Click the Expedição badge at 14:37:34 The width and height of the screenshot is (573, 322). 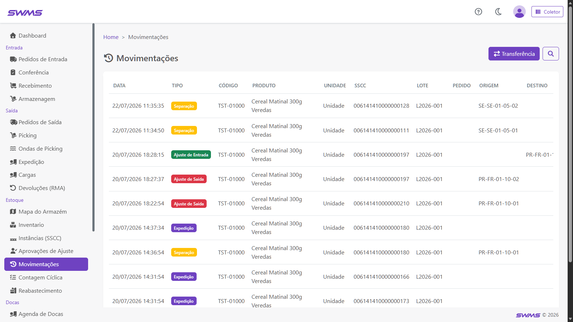(x=184, y=228)
